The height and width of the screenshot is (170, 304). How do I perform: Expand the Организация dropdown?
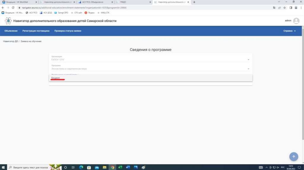pos(248,60)
